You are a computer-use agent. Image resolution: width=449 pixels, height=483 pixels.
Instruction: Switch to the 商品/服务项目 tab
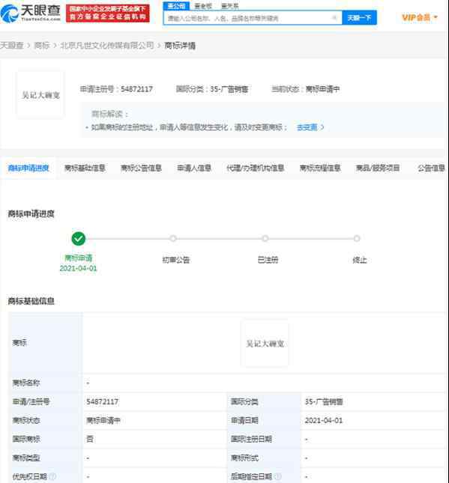[378, 168]
